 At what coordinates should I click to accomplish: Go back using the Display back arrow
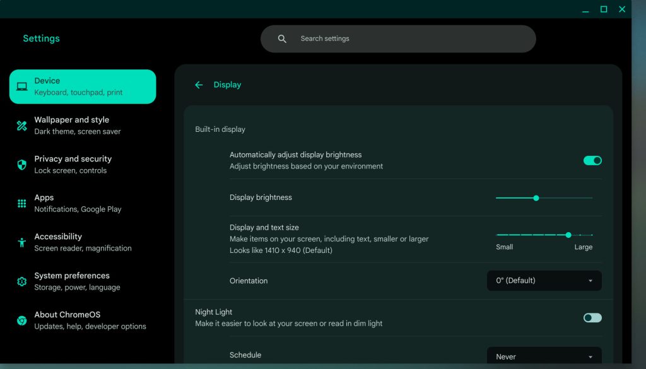tap(199, 85)
